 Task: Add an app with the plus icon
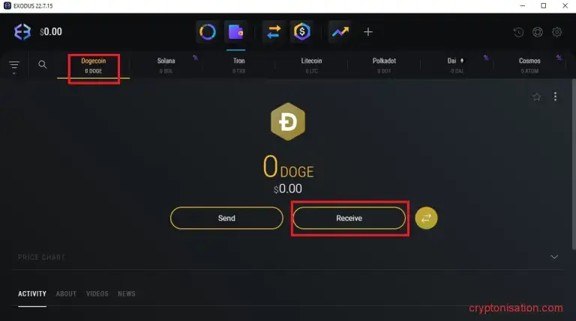pyautogui.click(x=368, y=32)
